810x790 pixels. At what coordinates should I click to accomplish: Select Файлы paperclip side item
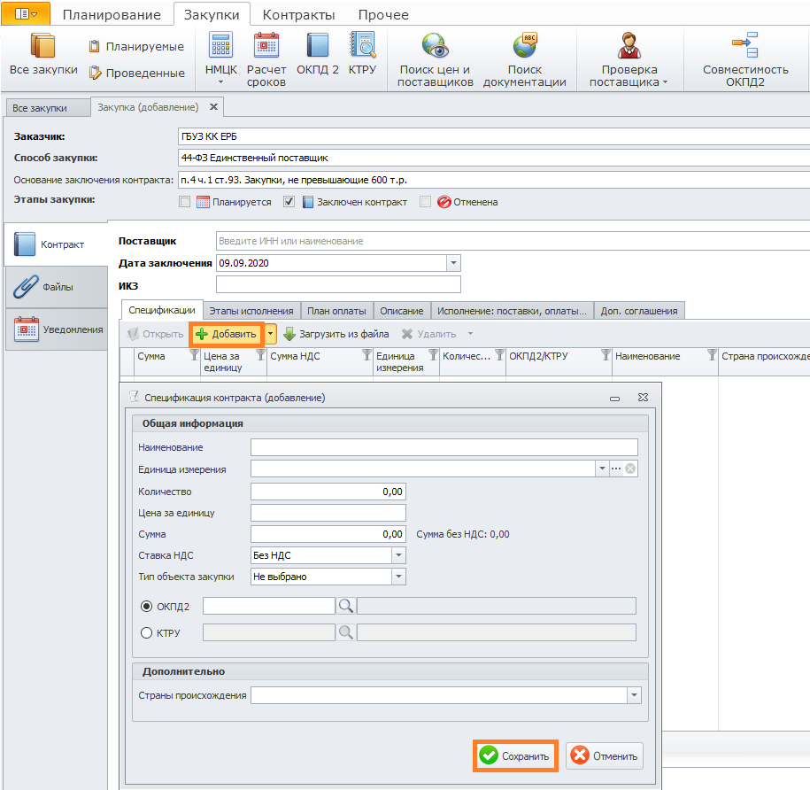57,287
